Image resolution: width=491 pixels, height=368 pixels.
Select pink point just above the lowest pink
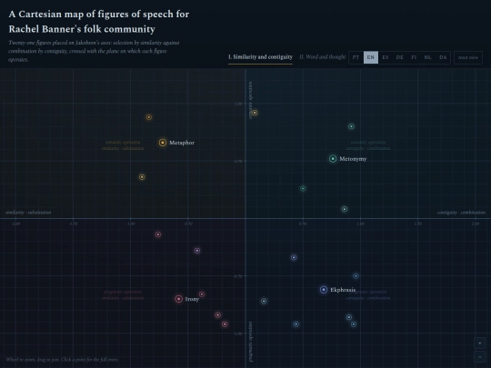coord(218,315)
